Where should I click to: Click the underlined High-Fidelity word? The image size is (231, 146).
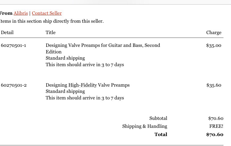[x=83, y=85]
